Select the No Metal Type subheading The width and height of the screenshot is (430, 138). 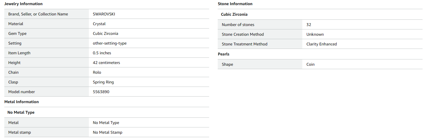coord(21,112)
